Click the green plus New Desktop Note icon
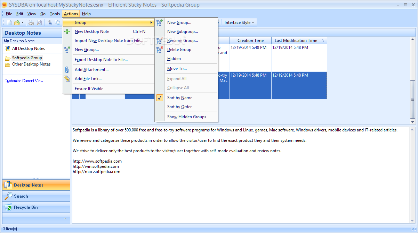Image resolution: width=418 pixels, height=233 pixels. pyautogui.click(x=67, y=32)
